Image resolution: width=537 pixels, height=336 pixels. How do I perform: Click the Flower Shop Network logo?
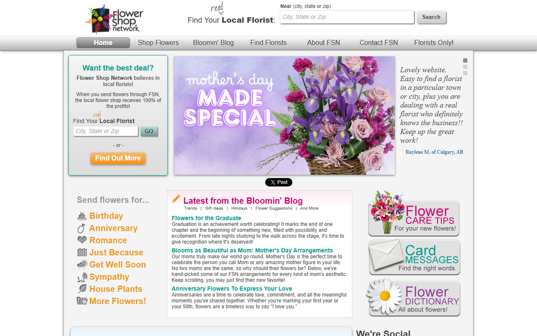point(114,19)
